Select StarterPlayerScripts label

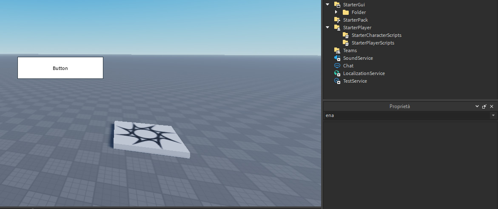click(373, 43)
